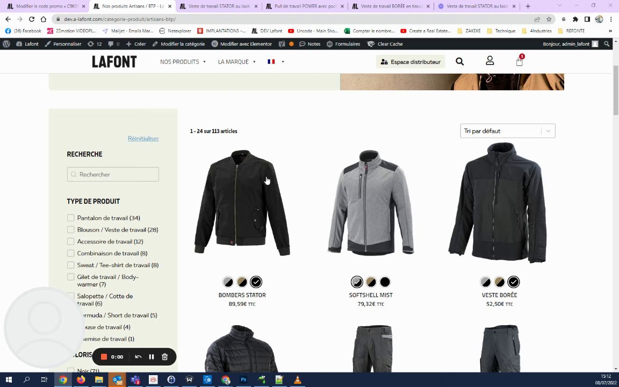Pause the screen recording
The width and height of the screenshot is (619, 387).
click(x=151, y=356)
